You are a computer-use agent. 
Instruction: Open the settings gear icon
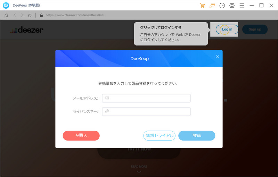232,6
